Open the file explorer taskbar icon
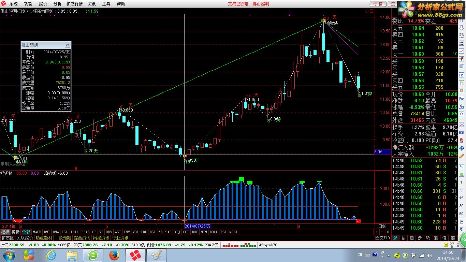 [72, 255]
